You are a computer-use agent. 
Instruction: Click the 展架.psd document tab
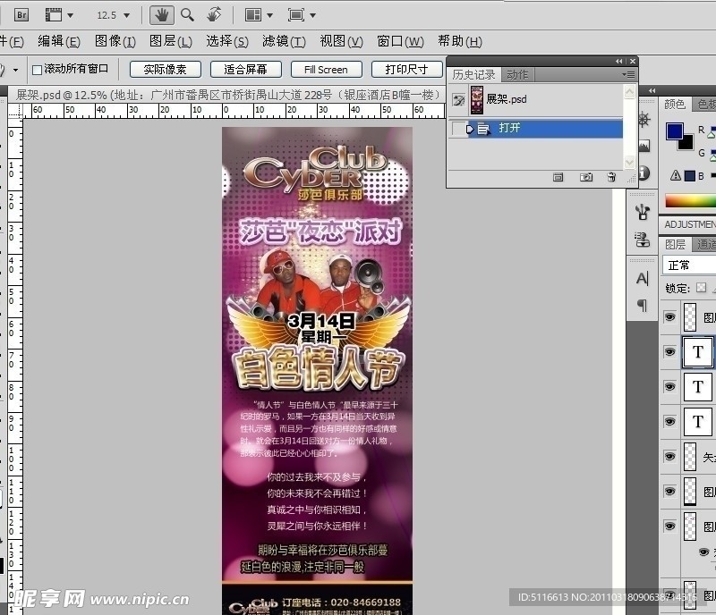point(226,95)
